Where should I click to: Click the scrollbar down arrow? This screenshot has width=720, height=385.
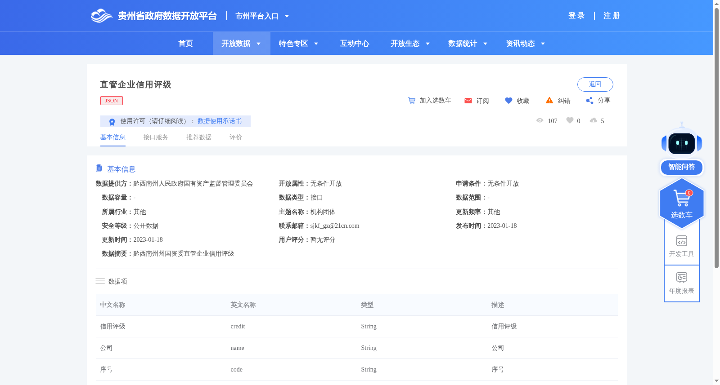point(716,381)
